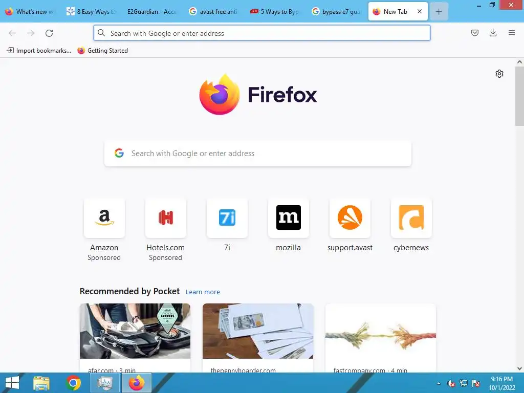Open Getting Started bookmark
Image resolution: width=524 pixels, height=393 pixels.
(102, 51)
